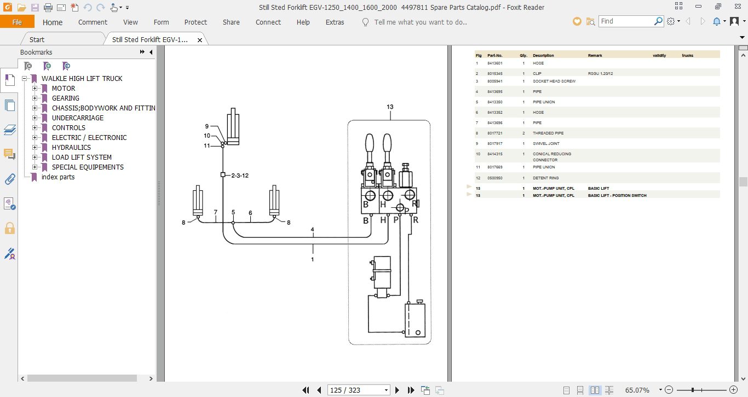Go to the next page arrow

[x=398, y=390]
